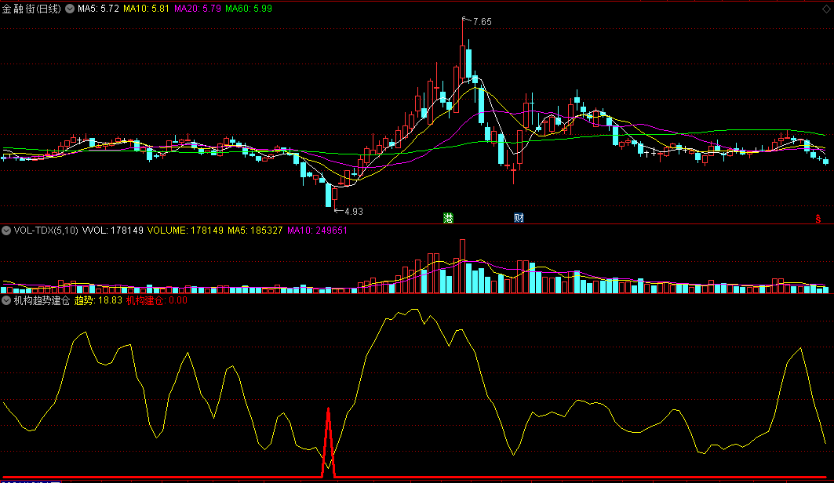Click the 趋势: 18.83 value
Viewport: 834px width, 483px height.
pyautogui.click(x=98, y=300)
